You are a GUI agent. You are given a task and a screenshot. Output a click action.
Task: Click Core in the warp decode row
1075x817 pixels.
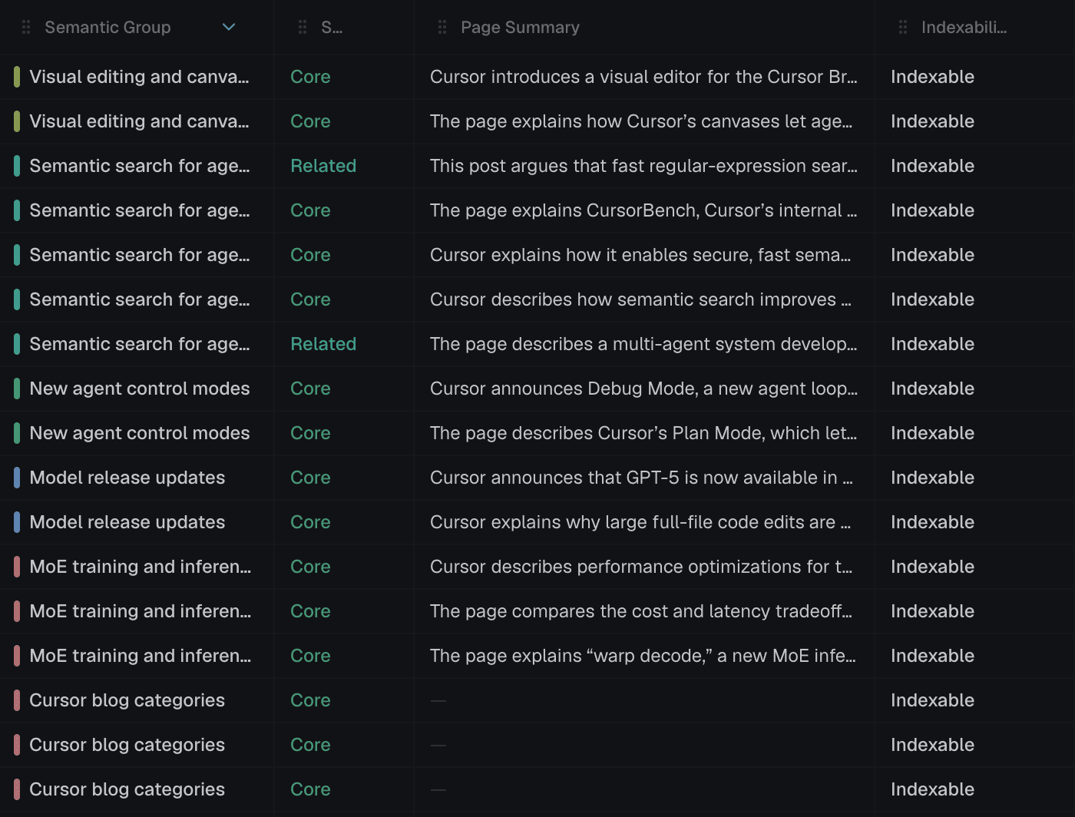pos(310,656)
